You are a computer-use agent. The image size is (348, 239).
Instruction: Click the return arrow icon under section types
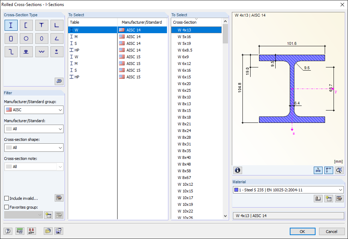(x=59, y=81)
